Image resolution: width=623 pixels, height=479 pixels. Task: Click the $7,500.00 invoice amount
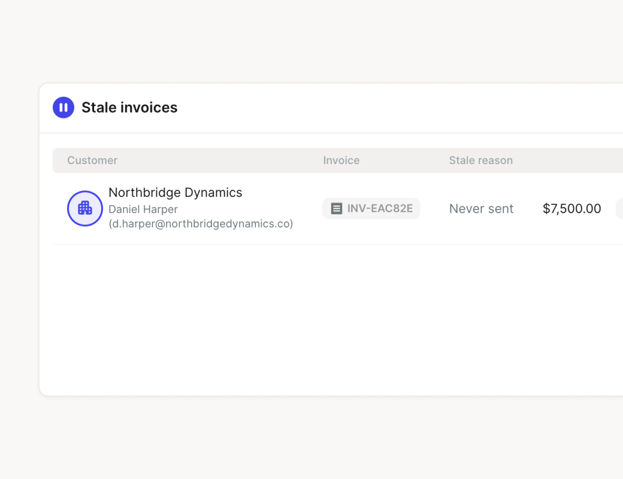(x=571, y=209)
